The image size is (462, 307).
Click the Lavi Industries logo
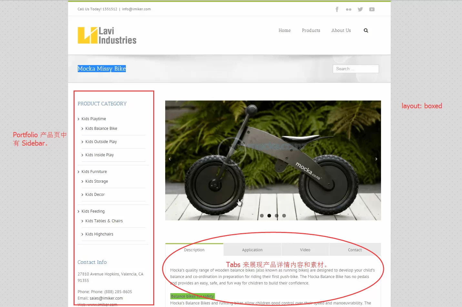[x=107, y=35]
